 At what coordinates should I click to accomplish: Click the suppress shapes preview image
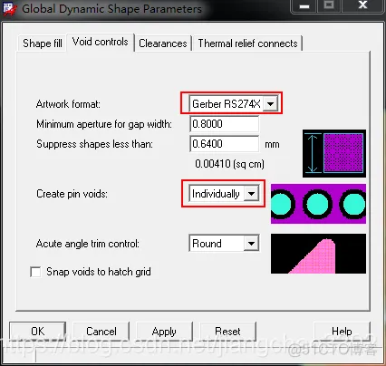coord(334,154)
